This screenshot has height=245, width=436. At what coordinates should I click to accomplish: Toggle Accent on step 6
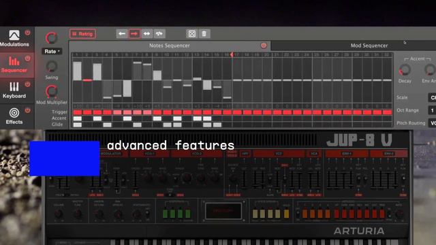tap(127, 118)
